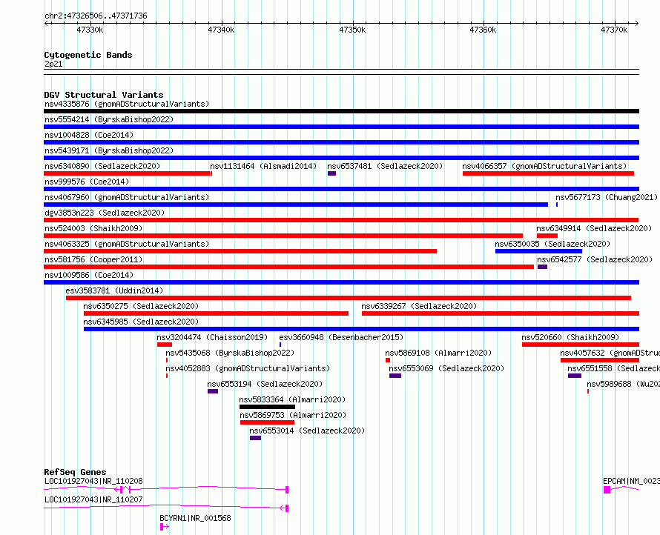Open nsv4063325 (gnomADStructuralVariants) label
The image size is (660, 535).
pos(127,244)
